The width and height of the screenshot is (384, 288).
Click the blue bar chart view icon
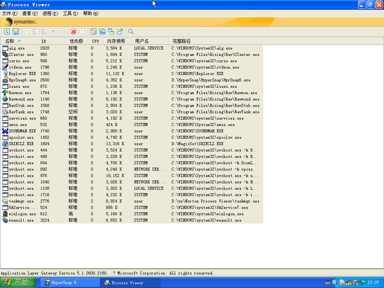[102, 31]
